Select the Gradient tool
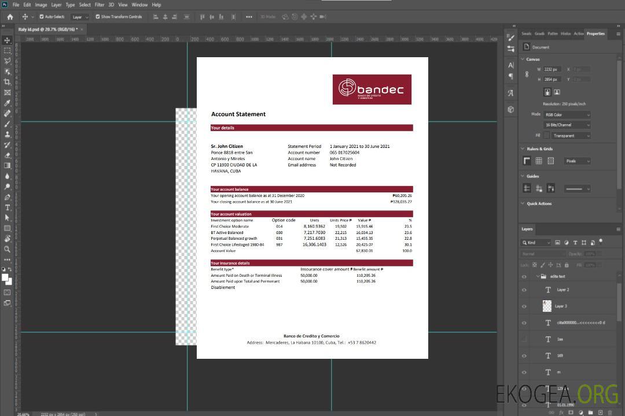 point(7,166)
